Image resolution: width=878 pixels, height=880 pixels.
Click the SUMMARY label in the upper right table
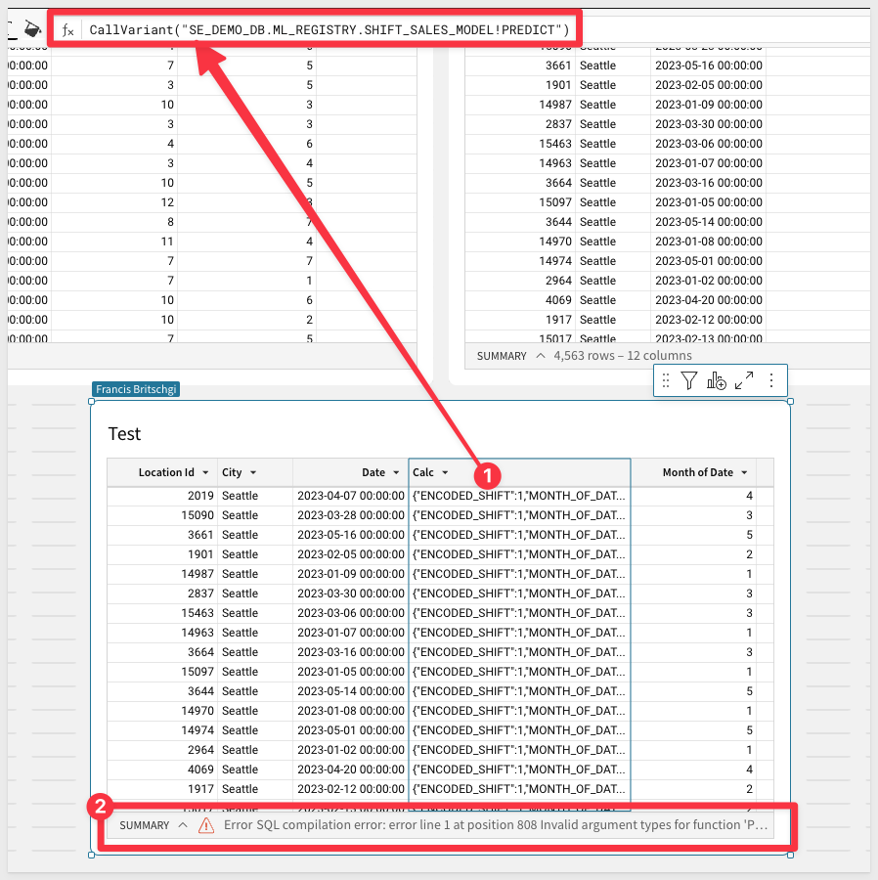(x=502, y=356)
